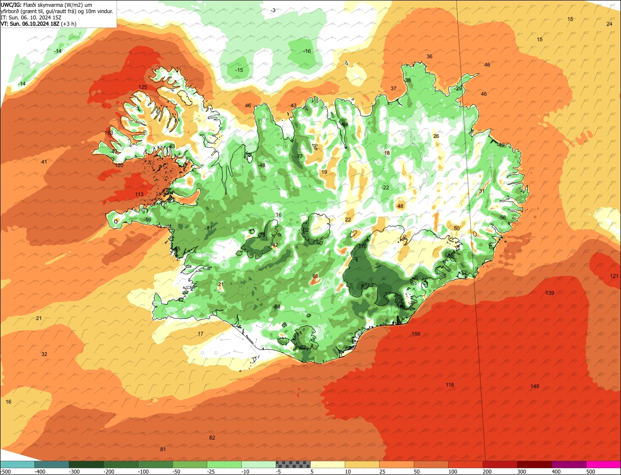This screenshot has width=621, height=475.
Task: Click the map value 24
Action: coord(609,24)
